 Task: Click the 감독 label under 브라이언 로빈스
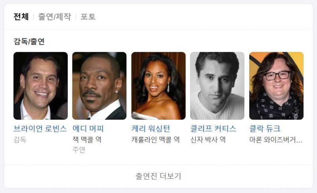[20, 139]
